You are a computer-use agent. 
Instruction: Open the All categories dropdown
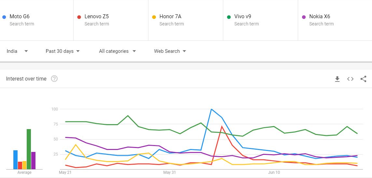click(117, 51)
